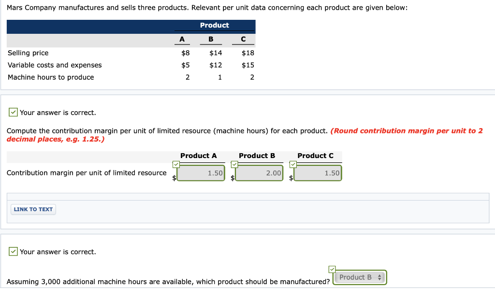Click inside the Product B field showing 2.00

[x=258, y=173]
